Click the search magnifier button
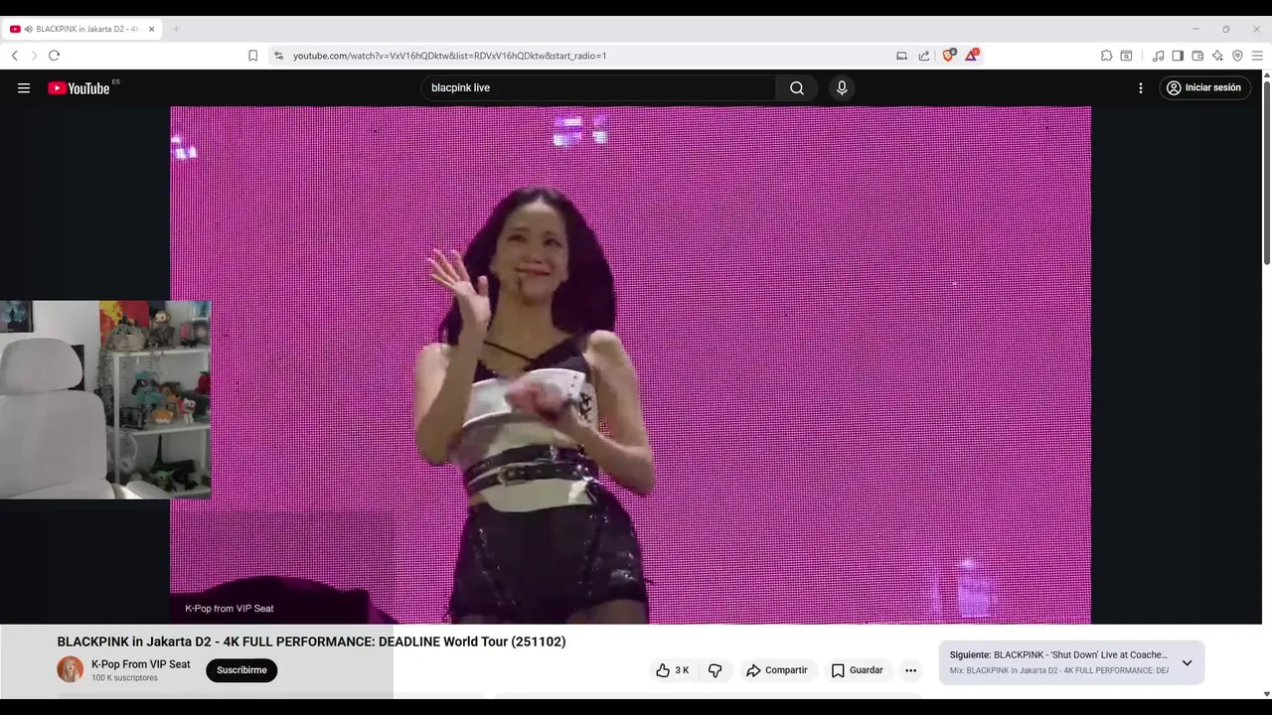The height and width of the screenshot is (715, 1272). 797,87
